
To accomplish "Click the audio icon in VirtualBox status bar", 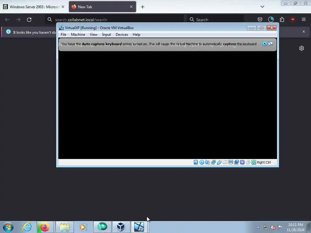I will point(207,162).
